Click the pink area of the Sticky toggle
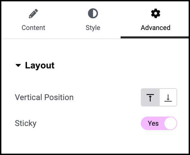The image size is (190, 155). pos(153,123)
